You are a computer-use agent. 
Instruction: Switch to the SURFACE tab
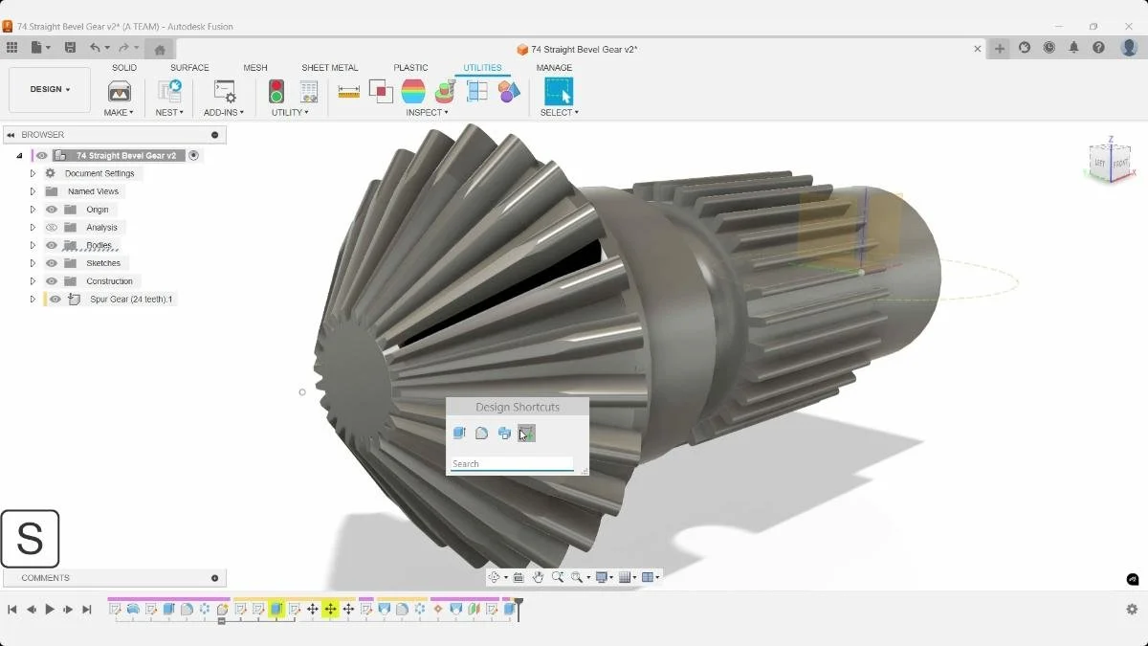189,68
